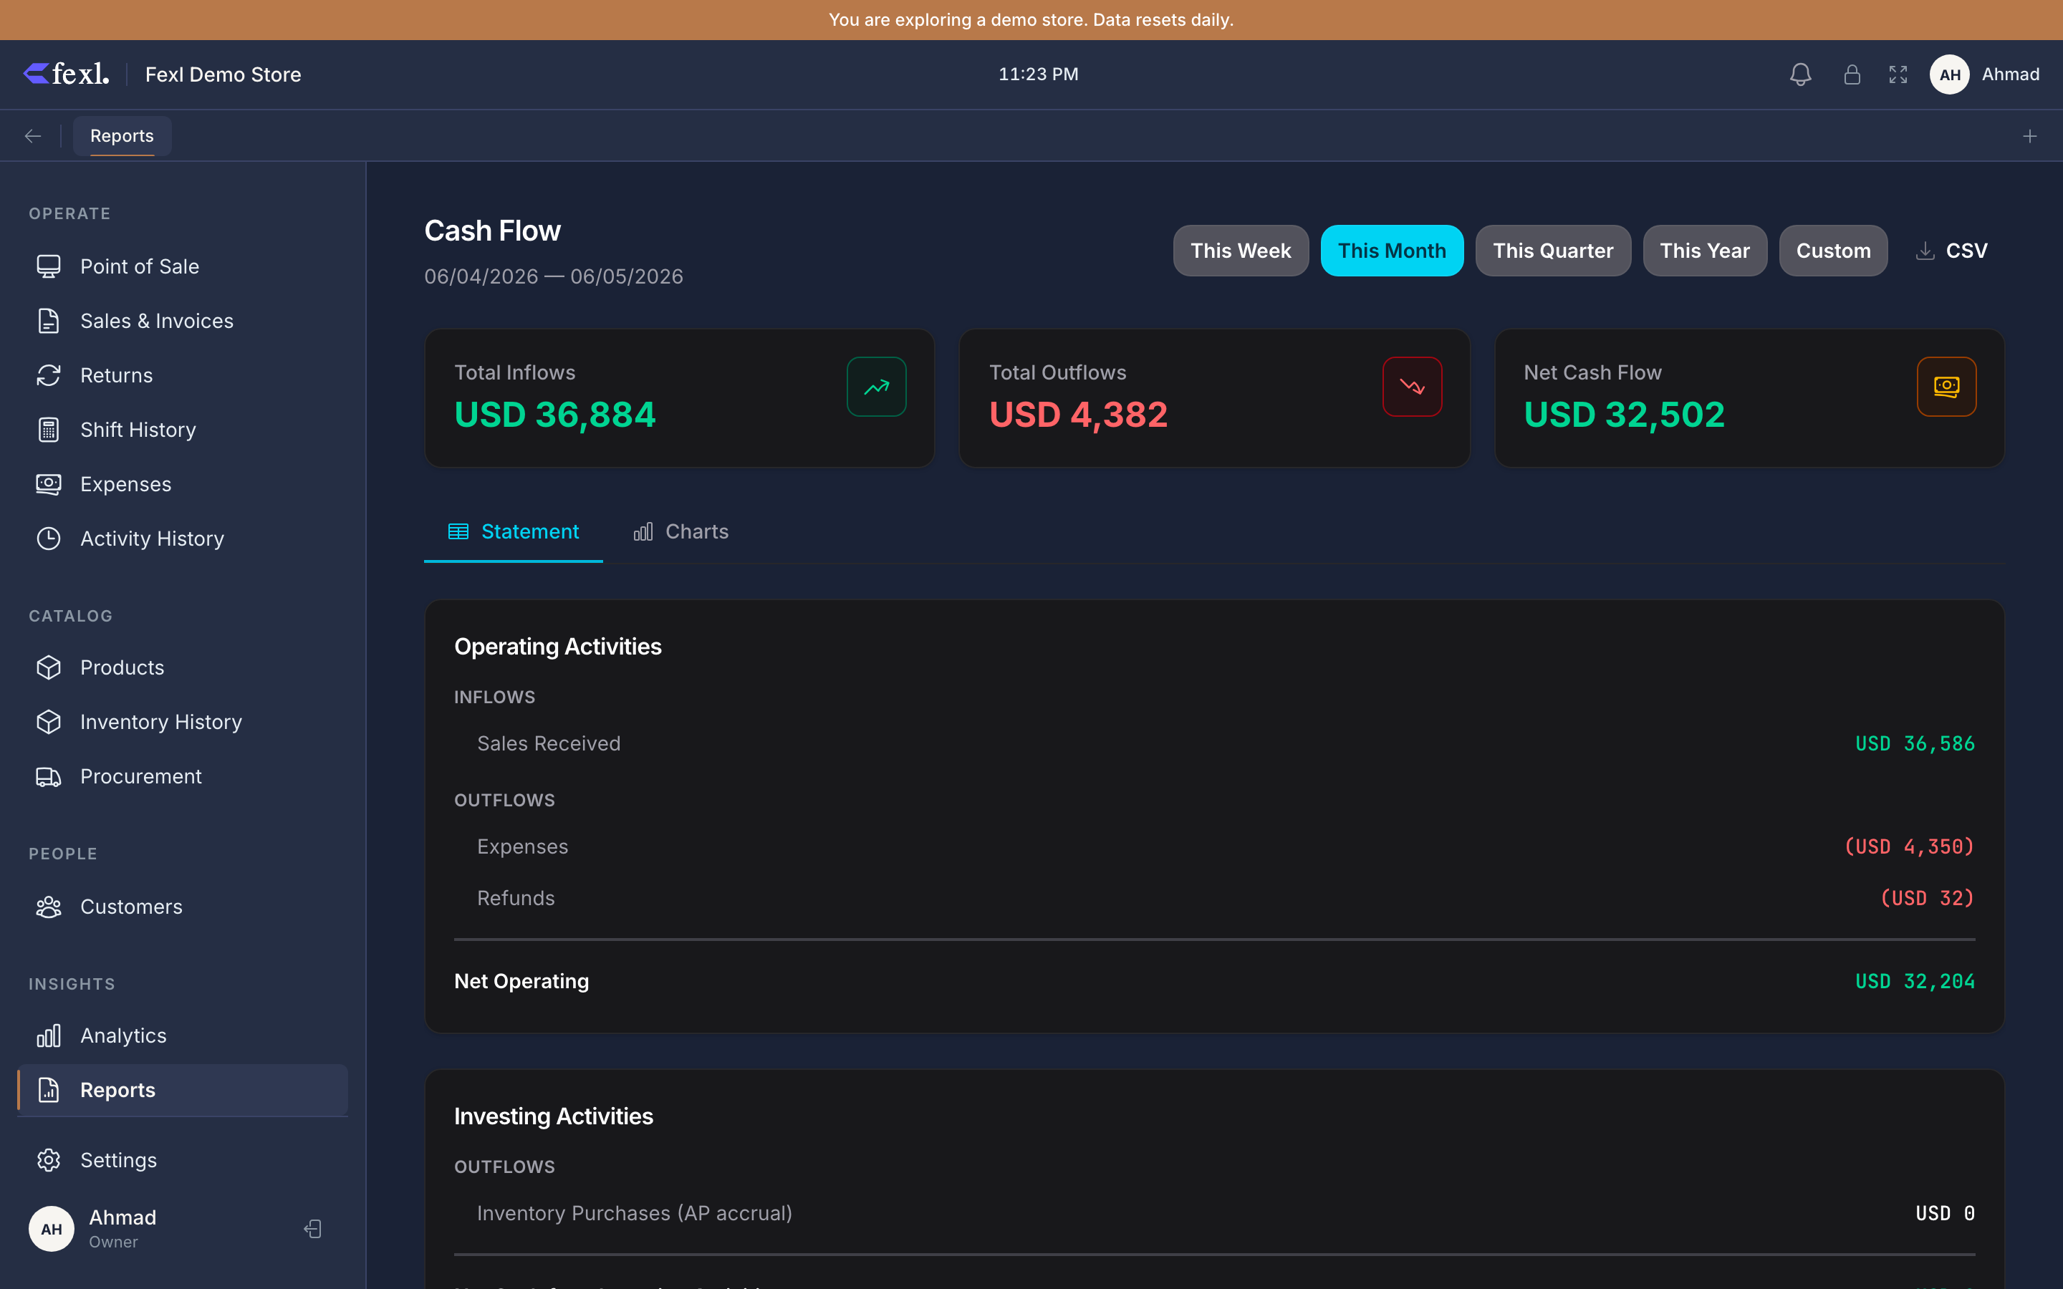
Task: Select This Week date range
Action: (x=1241, y=251)
